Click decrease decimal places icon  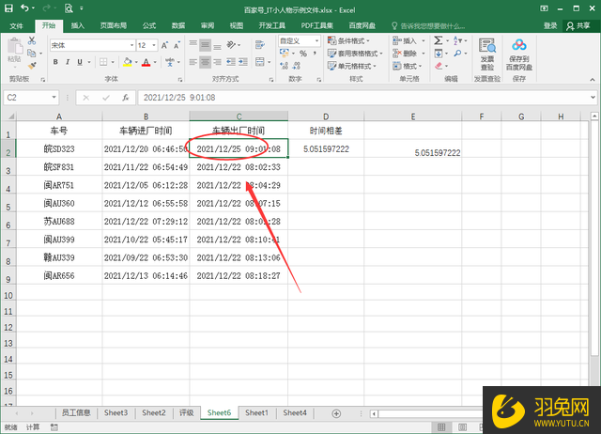click(297, 66)
